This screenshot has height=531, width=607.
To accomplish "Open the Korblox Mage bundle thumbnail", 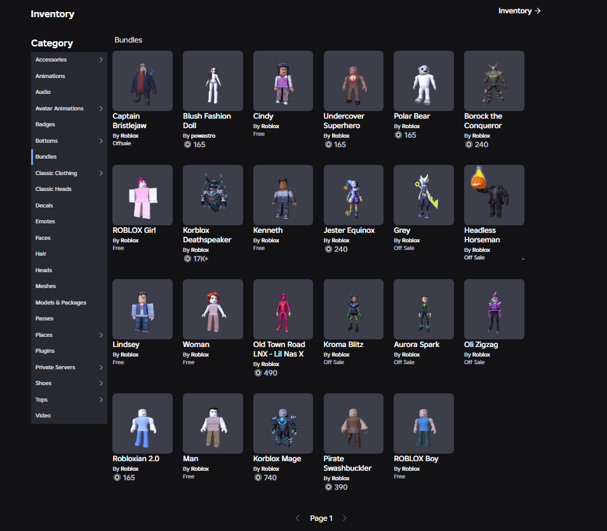I will point(283,423).
